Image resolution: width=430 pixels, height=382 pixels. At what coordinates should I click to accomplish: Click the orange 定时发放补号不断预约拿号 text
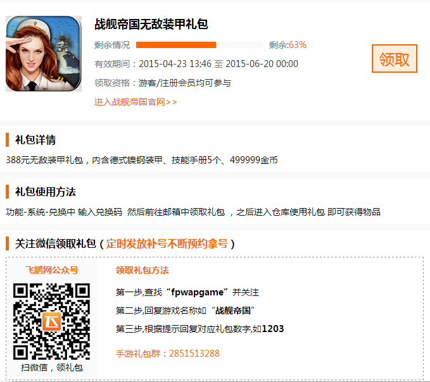(167, 243)
